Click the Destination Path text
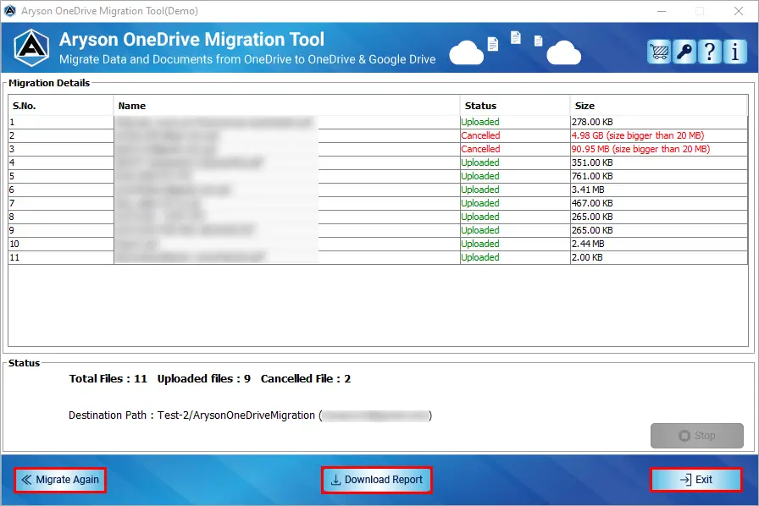Screen dimensions: 759x506 click(x=250, y=415)
